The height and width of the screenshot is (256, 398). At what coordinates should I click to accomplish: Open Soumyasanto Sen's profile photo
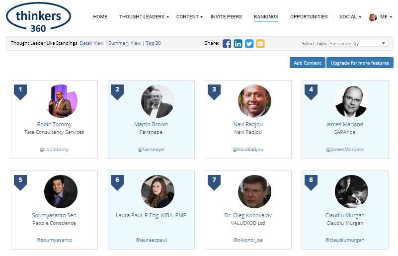coord(61,191)
